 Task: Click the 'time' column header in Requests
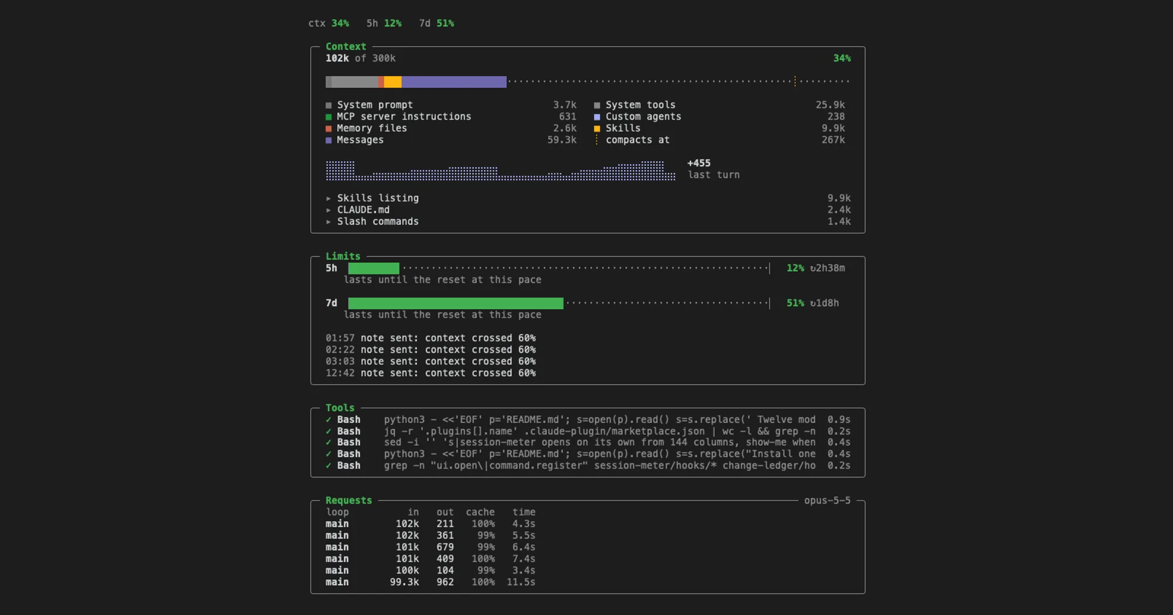pos(524,512)
